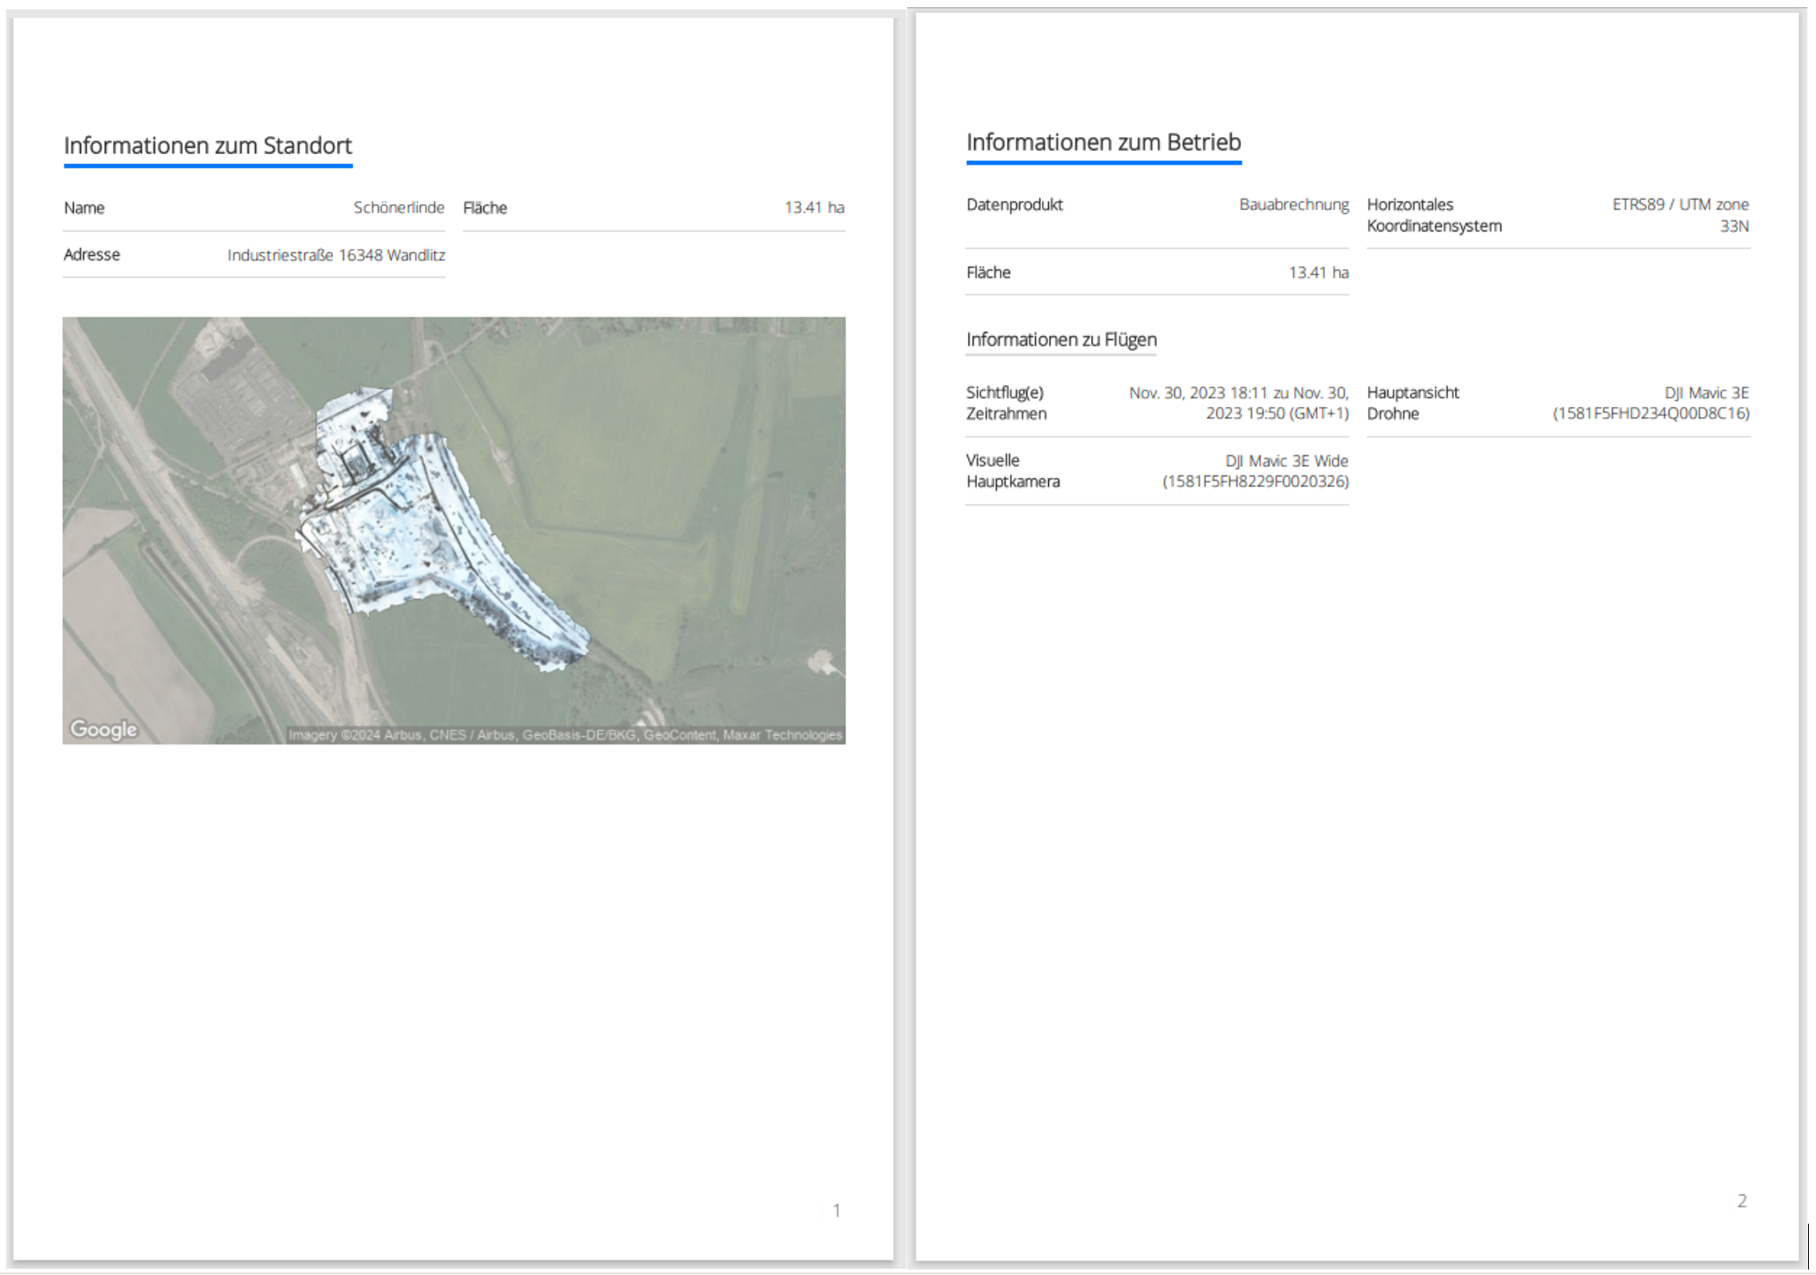Click the Fläche value on page two
1816x1275 pixels.
pos(1318,272)
